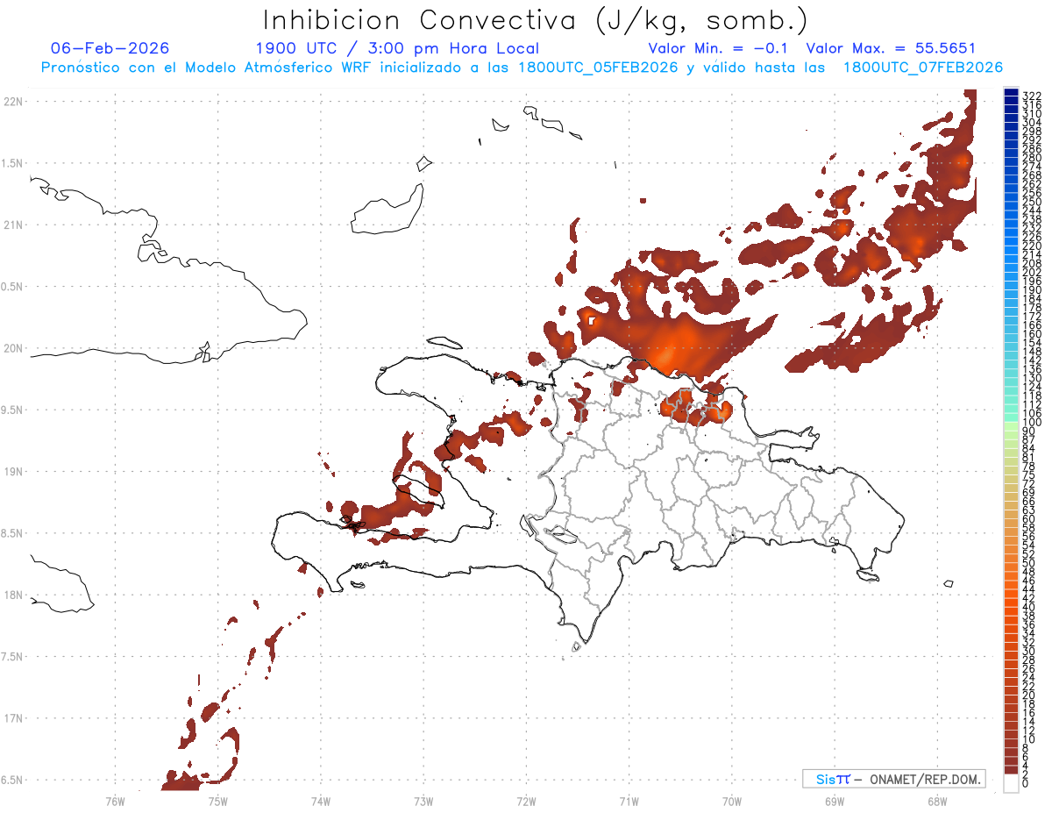Click the title 'Inhibicion Convectiva (J/kg, somb.)'
Viewport: 1052px width, 813px height.
pos(535,20)
